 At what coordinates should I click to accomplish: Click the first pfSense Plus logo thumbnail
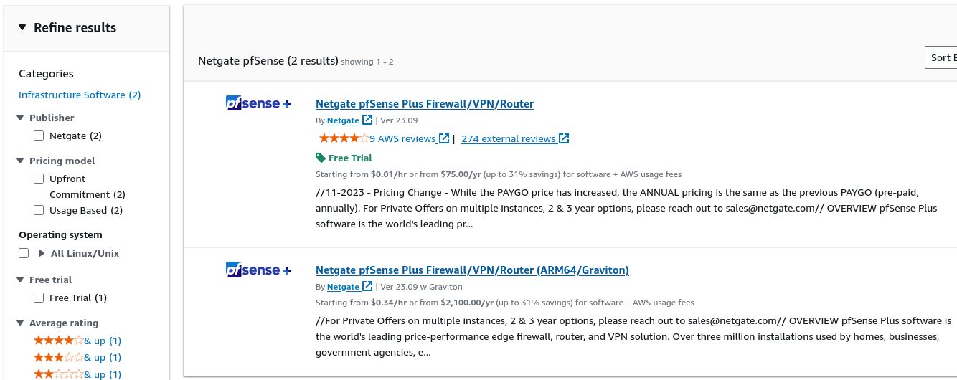pos(258,103)
